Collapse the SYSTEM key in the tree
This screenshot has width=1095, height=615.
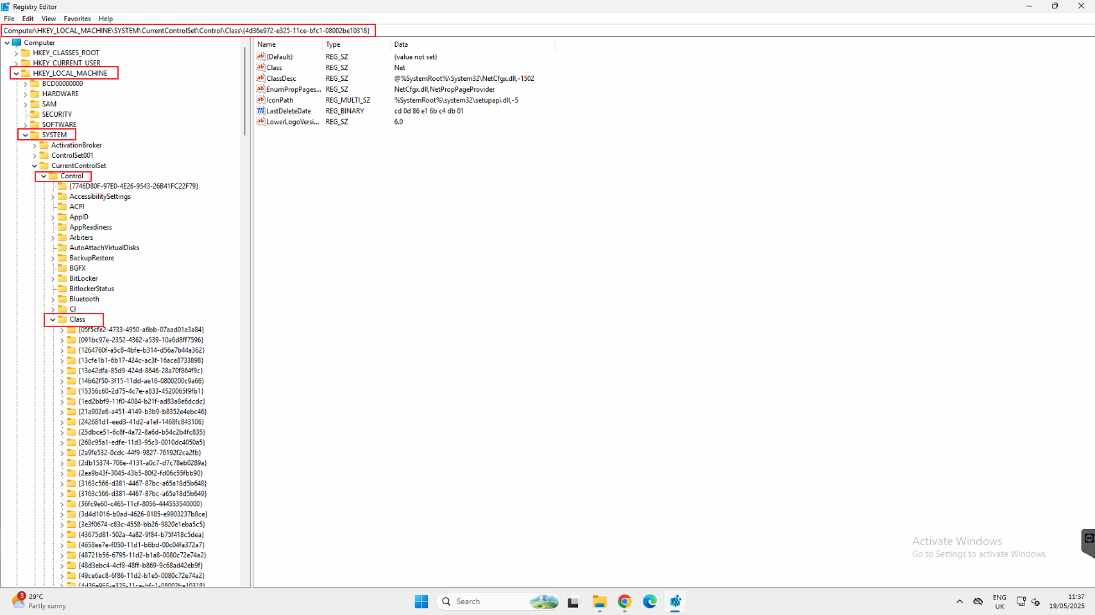(25, 135)
